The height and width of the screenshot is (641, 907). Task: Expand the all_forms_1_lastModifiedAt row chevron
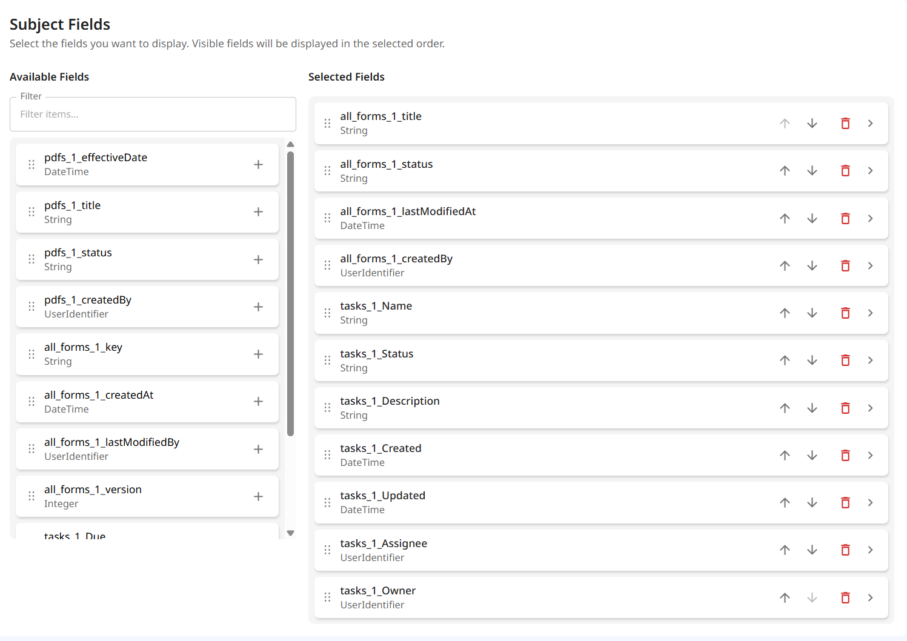[871, 218]
